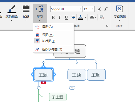Open the line color dropdown arrow

11,20
